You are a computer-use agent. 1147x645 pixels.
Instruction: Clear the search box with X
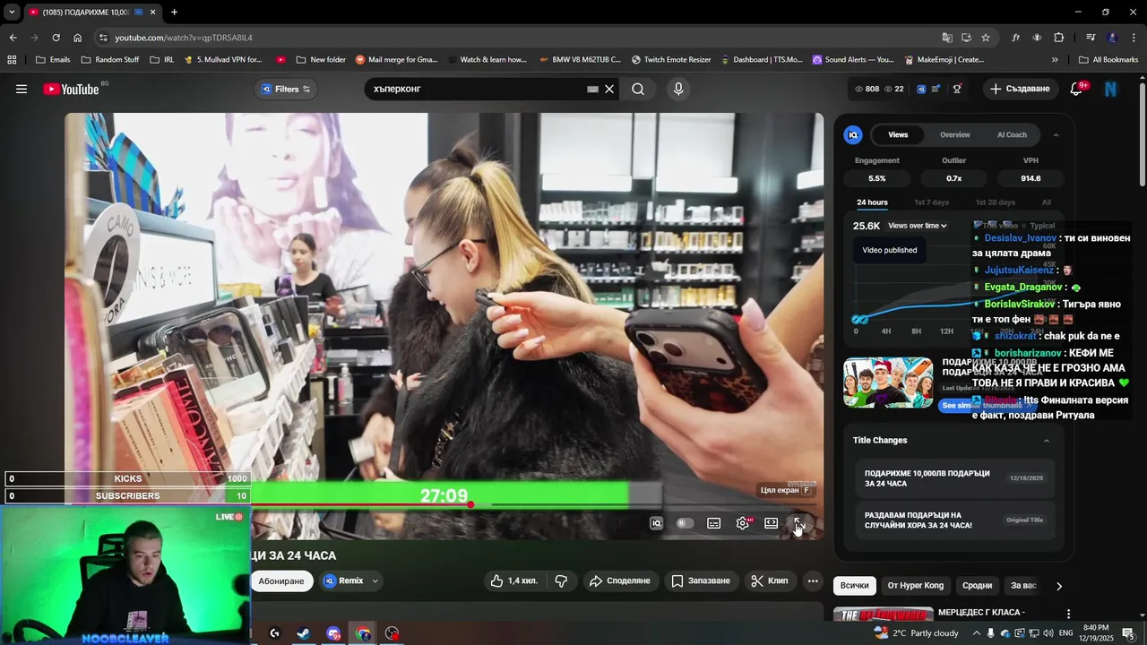(x=609, y=89)
